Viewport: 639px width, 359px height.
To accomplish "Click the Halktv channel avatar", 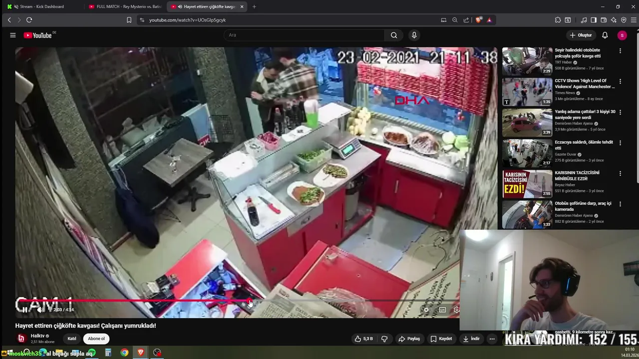I will coord(21,339).
